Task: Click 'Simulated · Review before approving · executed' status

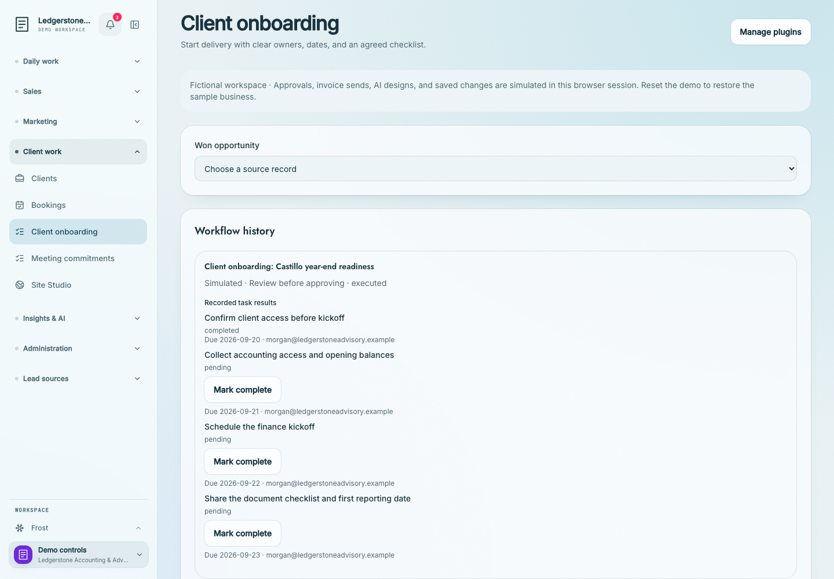Action: click(x=295, y=283)
